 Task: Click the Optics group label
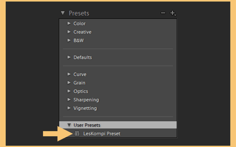81,91
